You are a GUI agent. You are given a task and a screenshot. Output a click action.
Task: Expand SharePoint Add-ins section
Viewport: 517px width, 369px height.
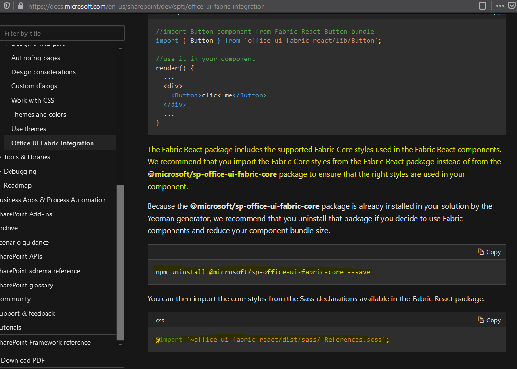(26, 214)
